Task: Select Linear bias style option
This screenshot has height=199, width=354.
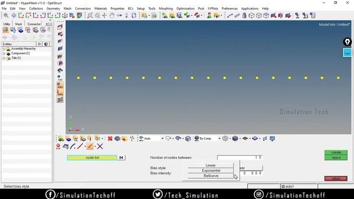Action: 210,165
